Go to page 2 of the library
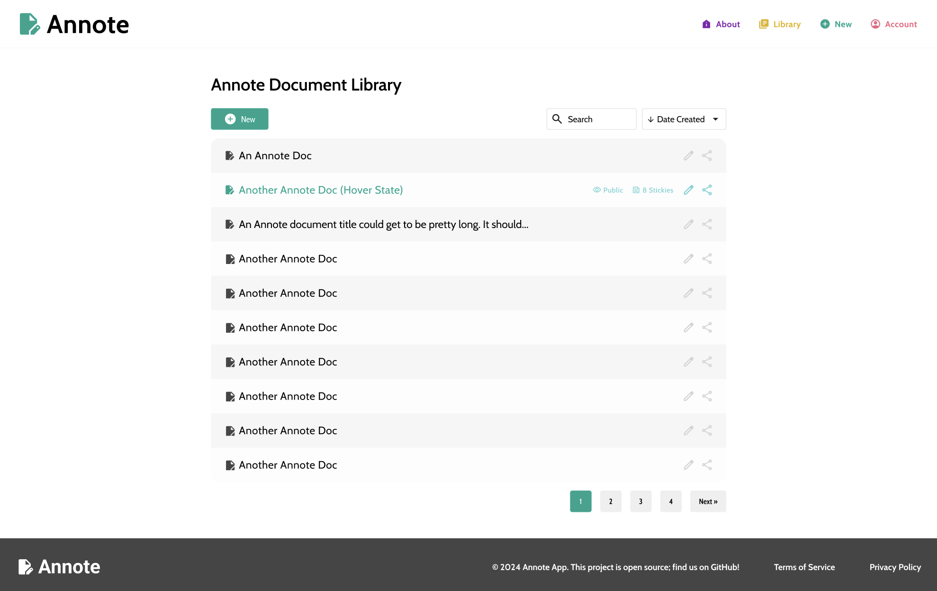 [x=611, y=501]
